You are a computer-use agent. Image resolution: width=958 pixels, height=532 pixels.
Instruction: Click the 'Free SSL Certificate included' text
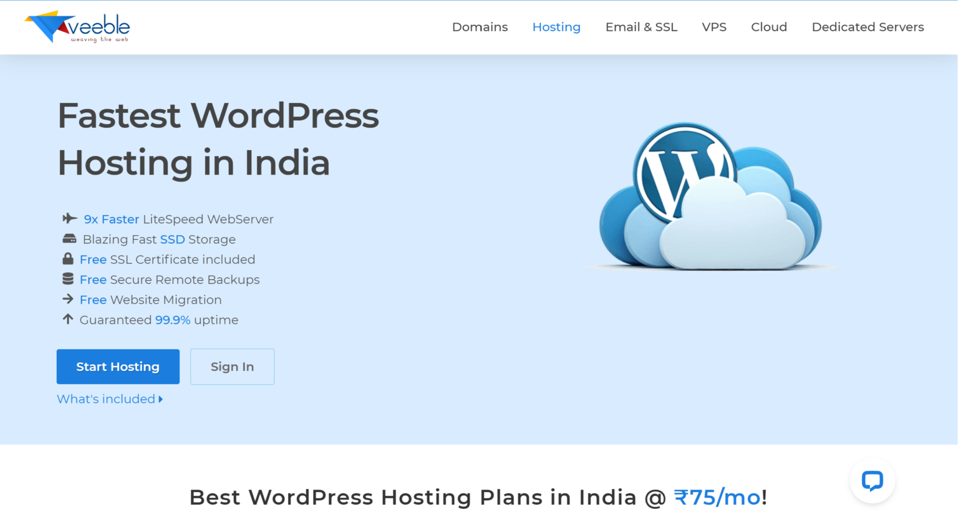tap(167, 259)
